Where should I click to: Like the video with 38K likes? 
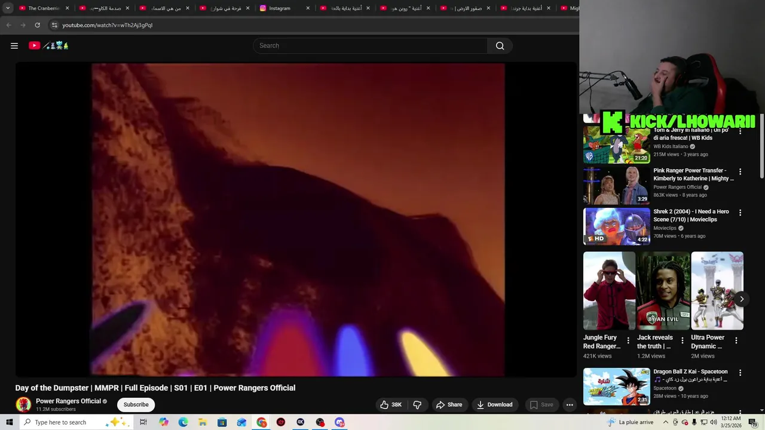pyautogui.click(x=391, y=404)
